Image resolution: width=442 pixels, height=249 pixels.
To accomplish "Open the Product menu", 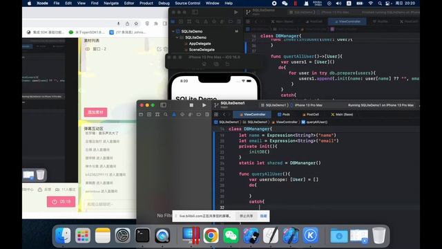I will (146, 3).
